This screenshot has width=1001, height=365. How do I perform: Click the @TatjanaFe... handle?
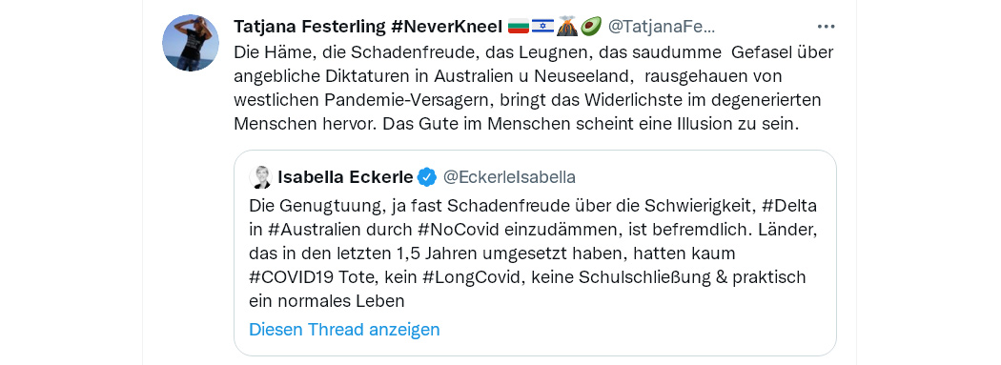pyautogui.click(x=662, y=27)
